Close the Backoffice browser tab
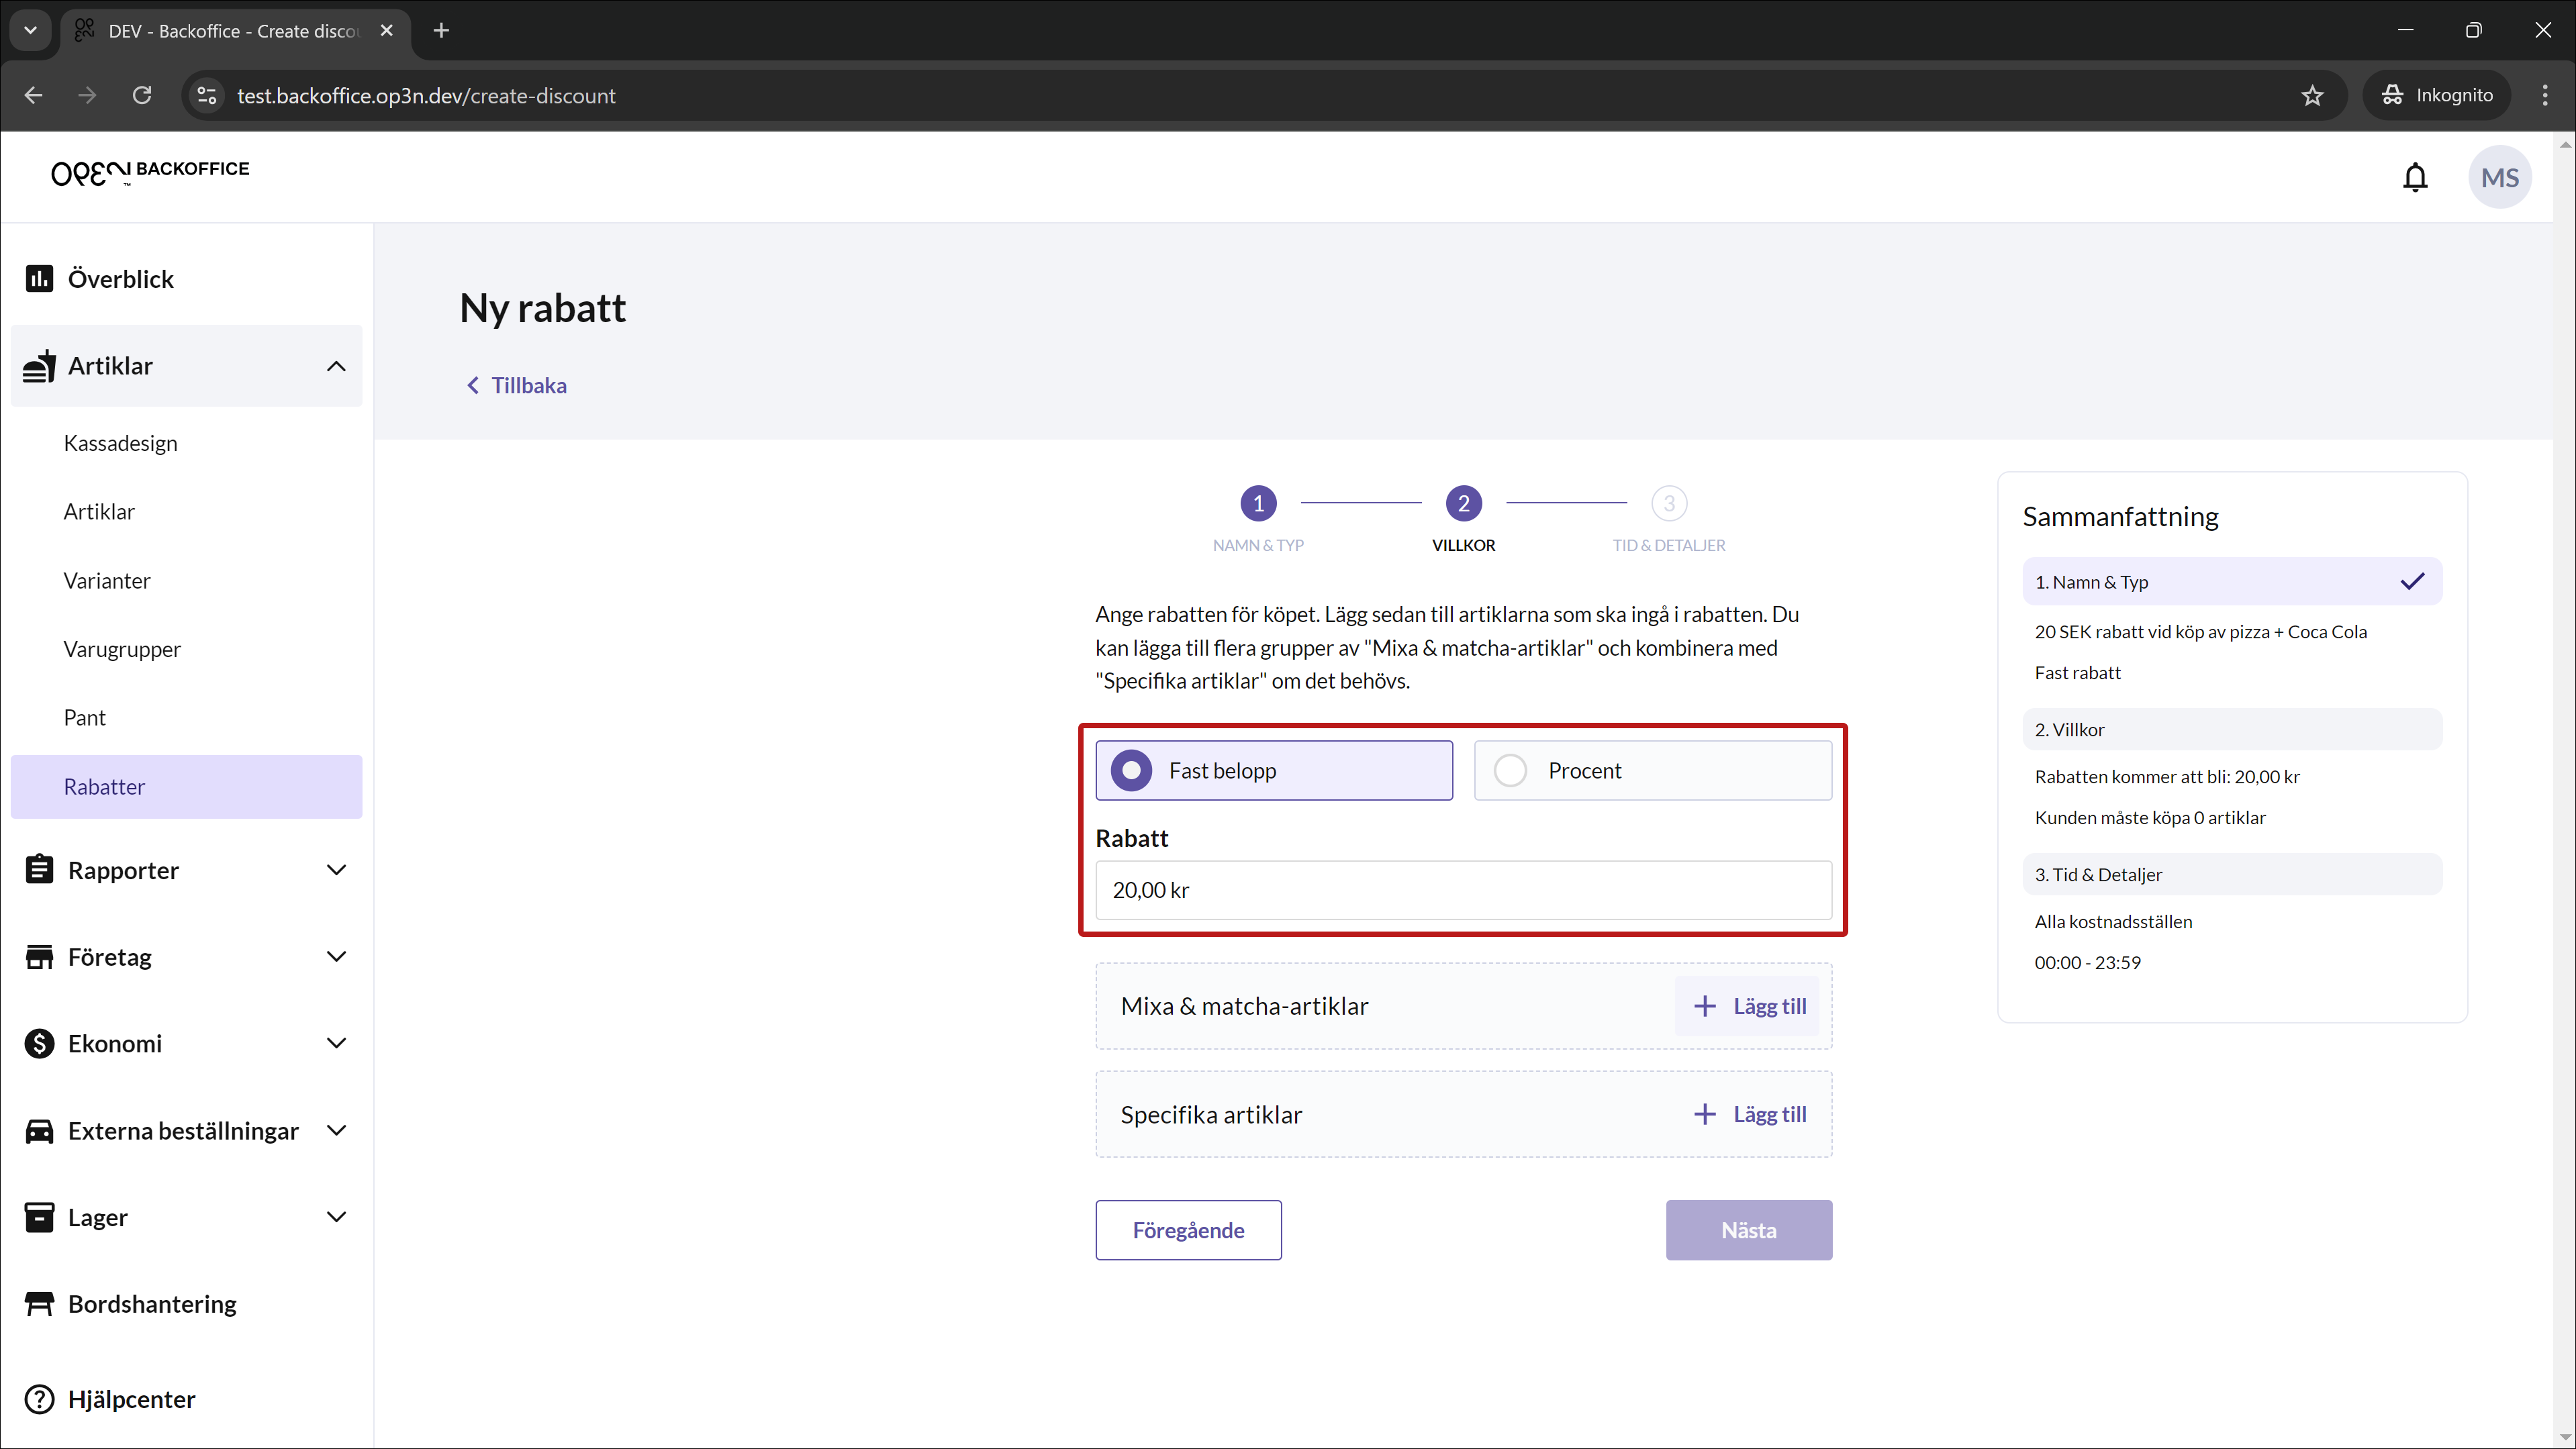The height and width of the screenshot is (1449, 2576). tap(386, 30)
